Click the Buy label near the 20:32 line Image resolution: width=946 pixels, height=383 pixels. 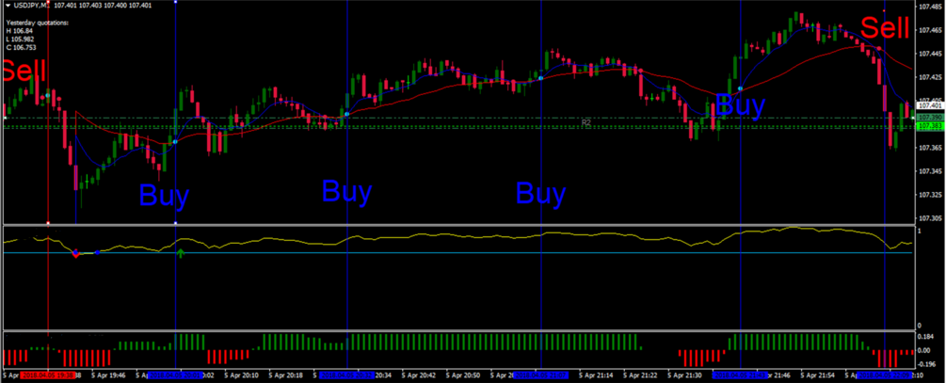(346, 191)
